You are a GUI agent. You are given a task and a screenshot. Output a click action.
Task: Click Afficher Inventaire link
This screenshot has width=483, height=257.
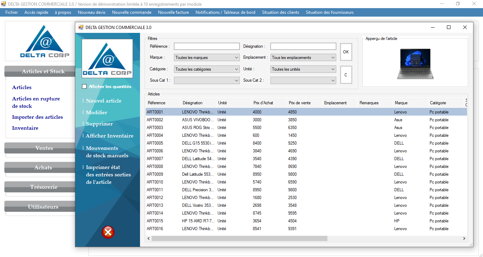pyautogui.click(x=110, y=136)
